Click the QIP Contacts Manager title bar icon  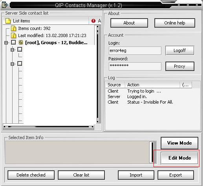(x=5, y=5)
